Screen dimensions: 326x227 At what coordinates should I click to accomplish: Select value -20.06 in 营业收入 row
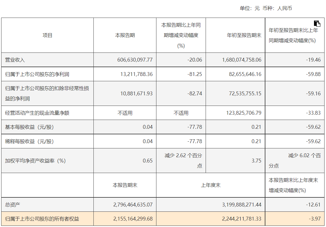[x=194, y=60]
